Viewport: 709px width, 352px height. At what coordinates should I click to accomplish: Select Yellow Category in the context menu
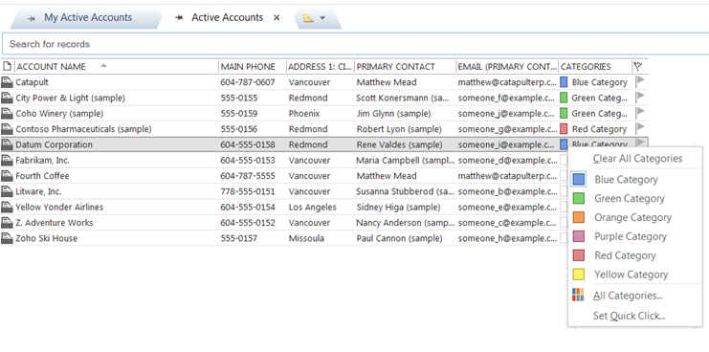635,275
